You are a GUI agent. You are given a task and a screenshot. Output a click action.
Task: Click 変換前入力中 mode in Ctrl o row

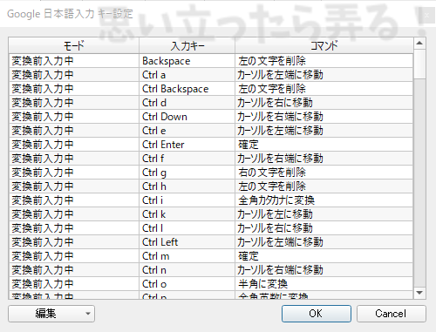coord(74,284)
